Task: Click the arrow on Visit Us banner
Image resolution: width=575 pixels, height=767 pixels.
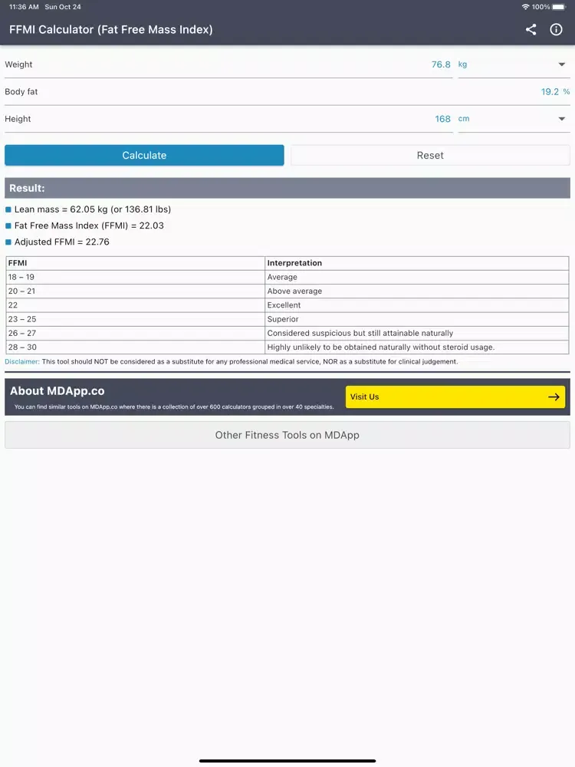Action: 554,397
